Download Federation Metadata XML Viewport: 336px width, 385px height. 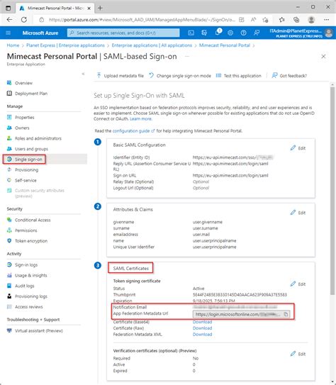[202, 335]
